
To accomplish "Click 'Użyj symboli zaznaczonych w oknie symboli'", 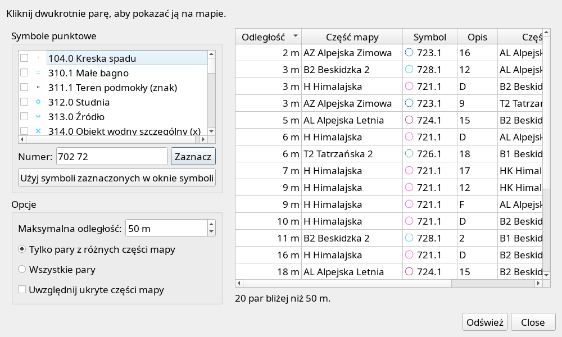I will point(117,177).
